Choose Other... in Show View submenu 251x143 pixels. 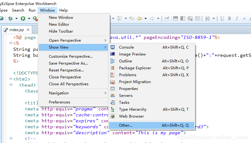[x=151, y=125]
